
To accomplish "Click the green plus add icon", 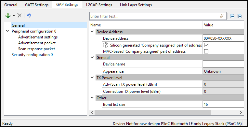I will coord(8,16).
